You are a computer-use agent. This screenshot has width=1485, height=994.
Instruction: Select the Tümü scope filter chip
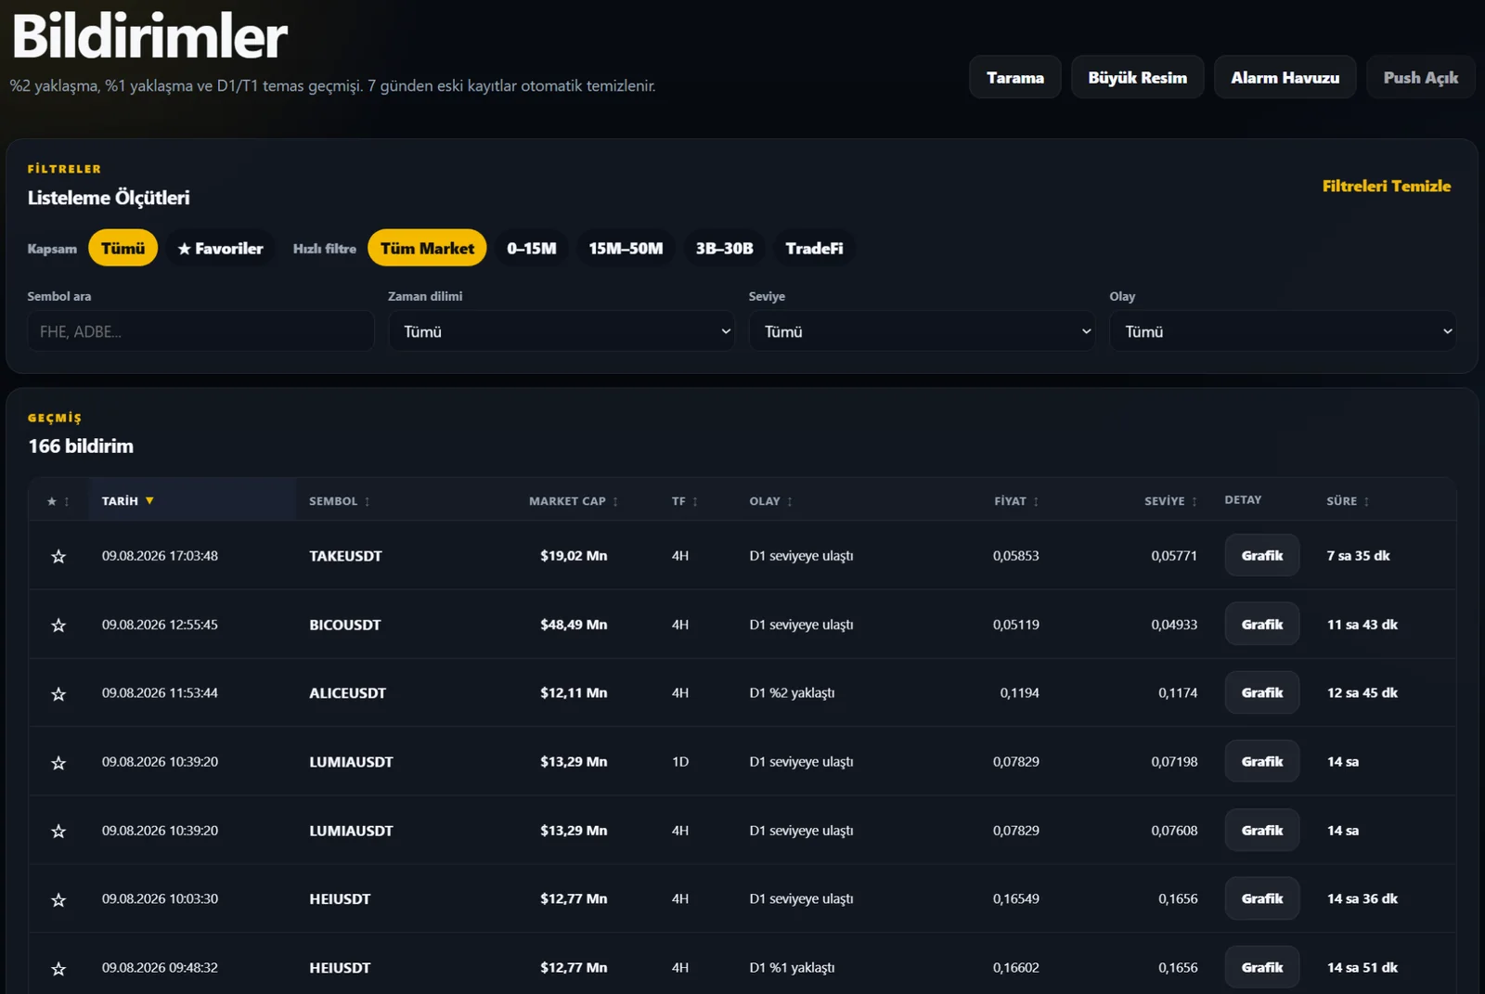click(x=123, y=248)
